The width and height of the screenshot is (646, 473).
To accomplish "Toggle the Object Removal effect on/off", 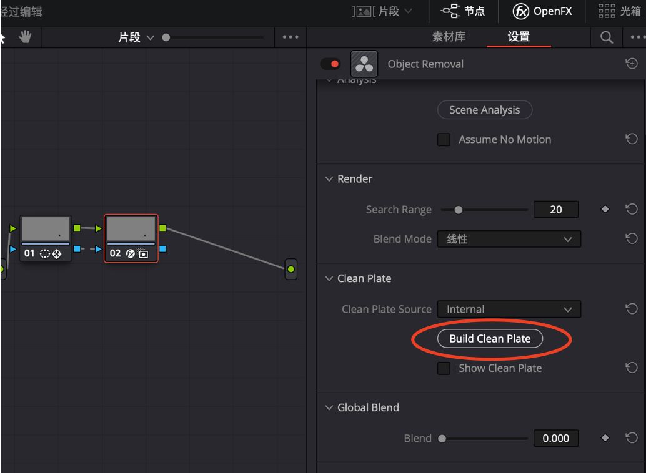I will [330, 64].
